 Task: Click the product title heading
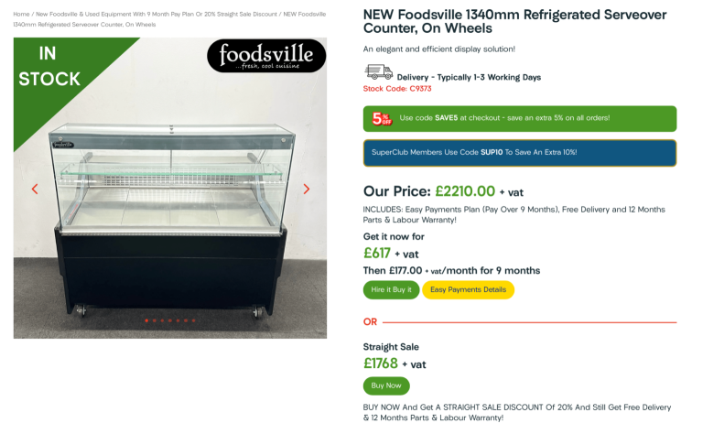[x=514, y=21]
